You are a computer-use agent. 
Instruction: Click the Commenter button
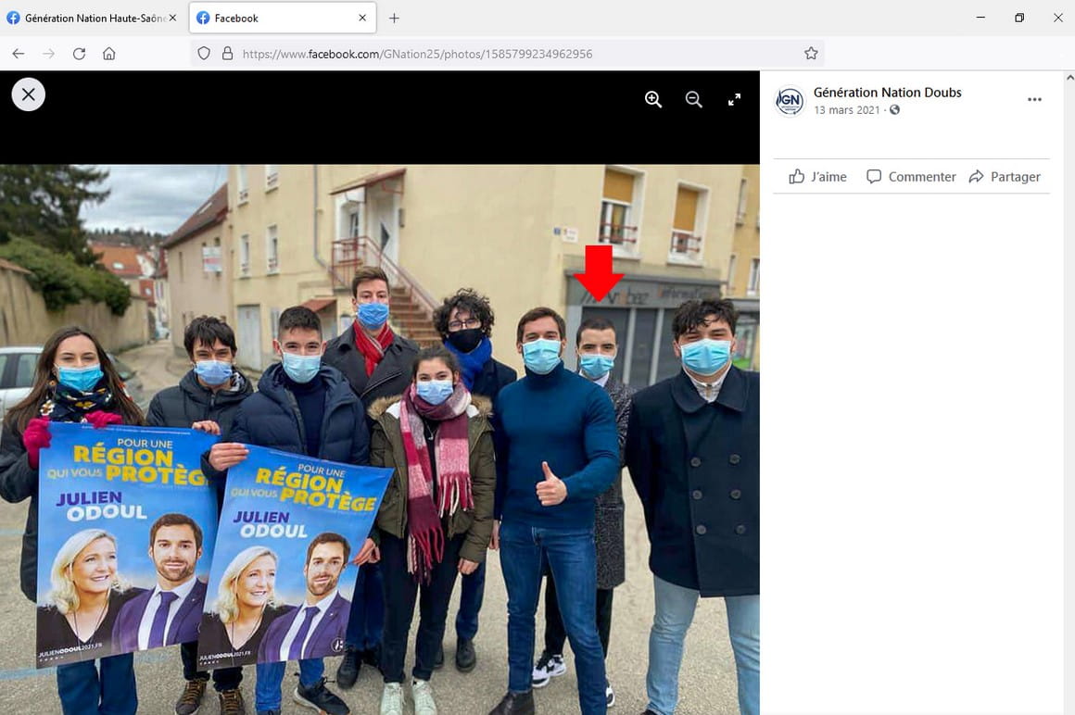click(x=911, y=177)
